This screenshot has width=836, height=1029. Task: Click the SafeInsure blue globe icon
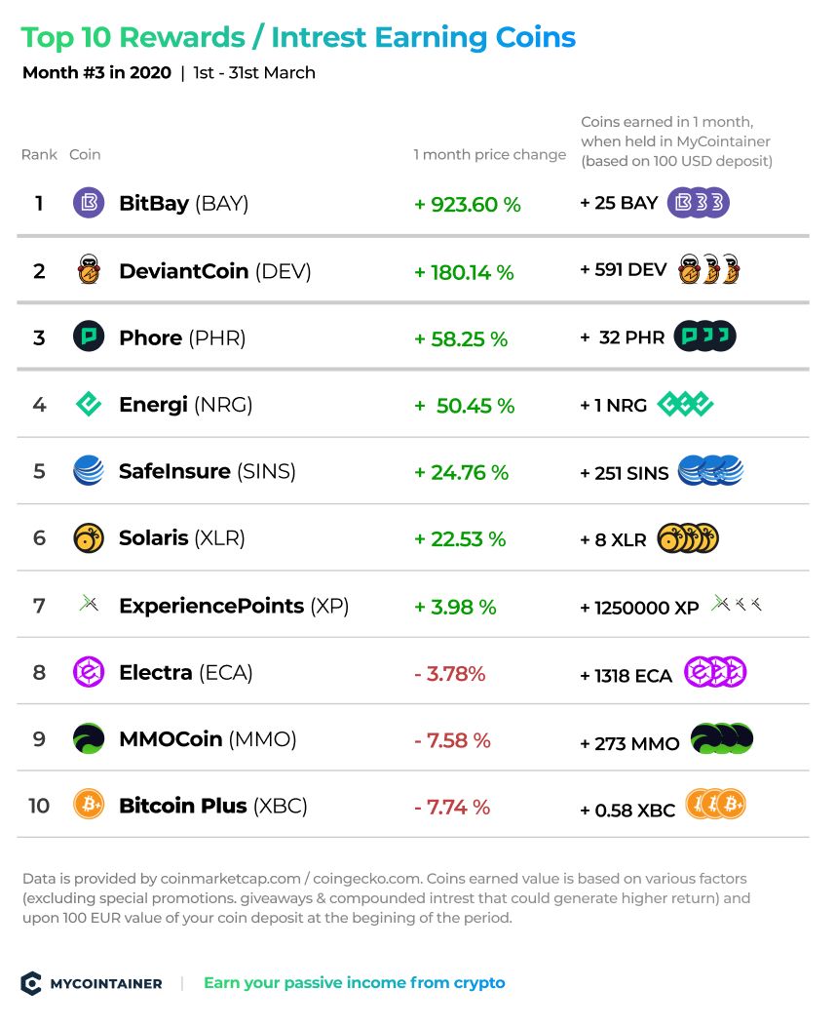[x=89, y=470]
